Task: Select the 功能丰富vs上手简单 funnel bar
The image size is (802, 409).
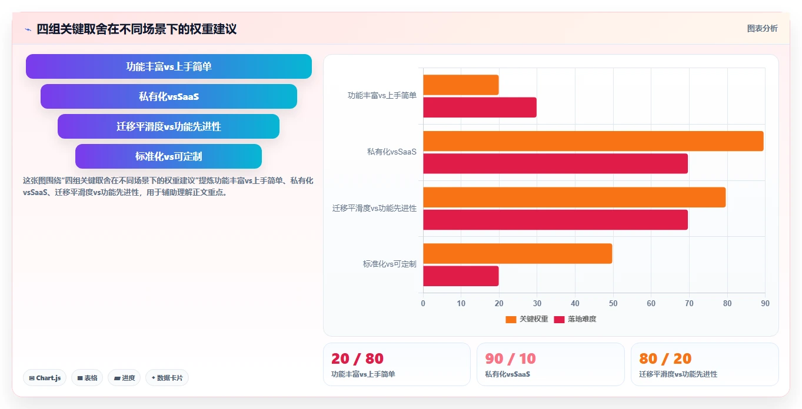Action: coord(169,66)
